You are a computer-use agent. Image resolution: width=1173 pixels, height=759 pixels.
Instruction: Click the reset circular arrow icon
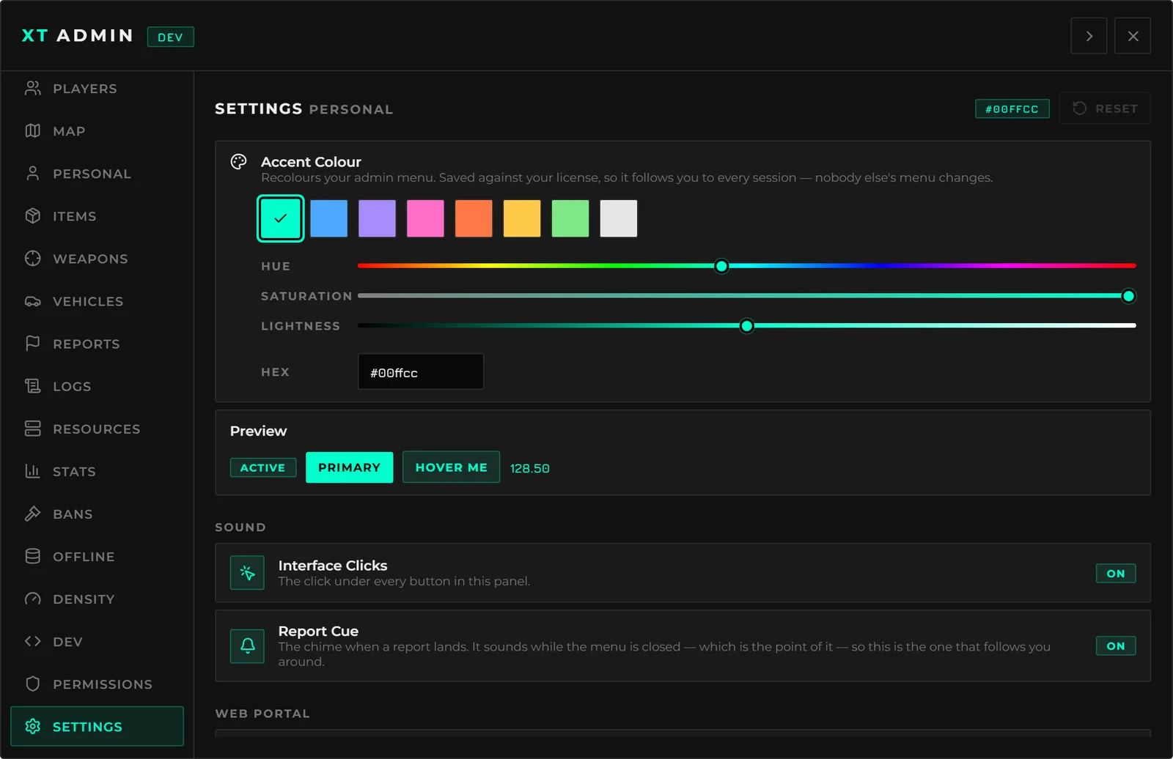[x=1080, y=108]
